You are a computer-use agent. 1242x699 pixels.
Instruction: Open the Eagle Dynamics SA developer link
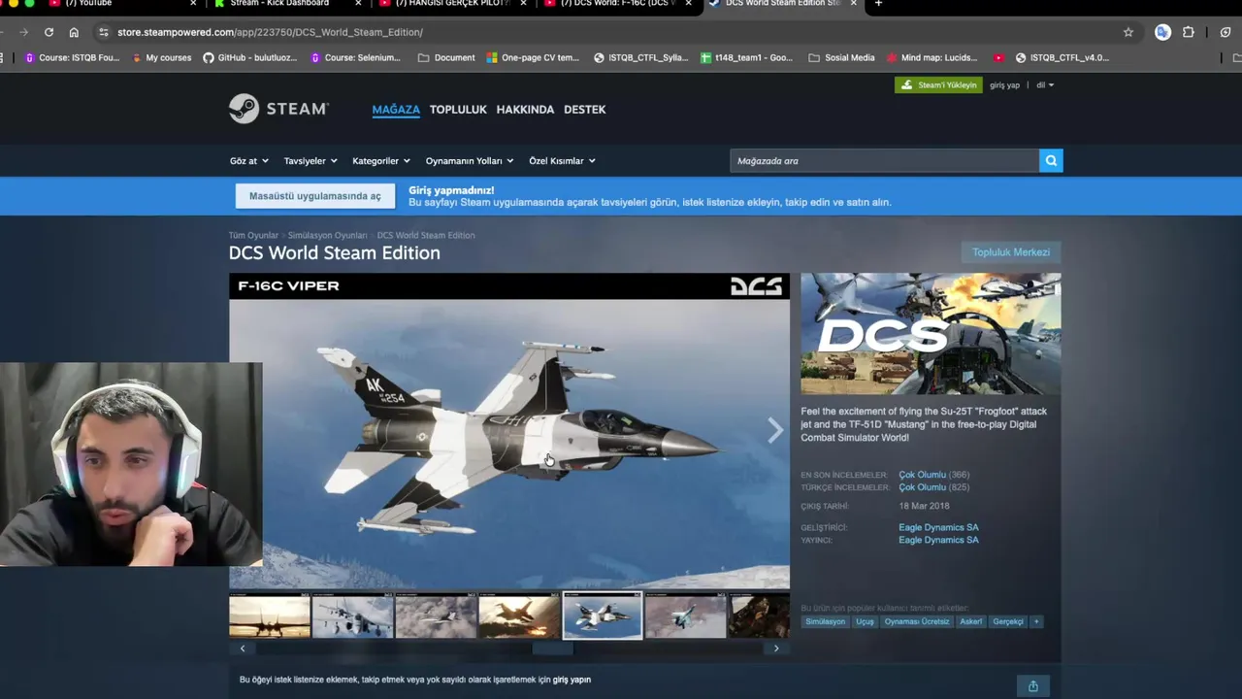click(938, 527)
